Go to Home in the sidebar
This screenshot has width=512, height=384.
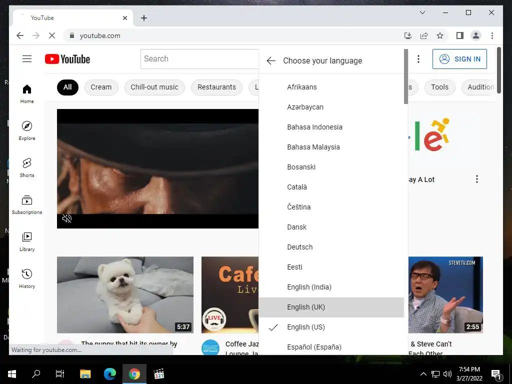[27, 93]
